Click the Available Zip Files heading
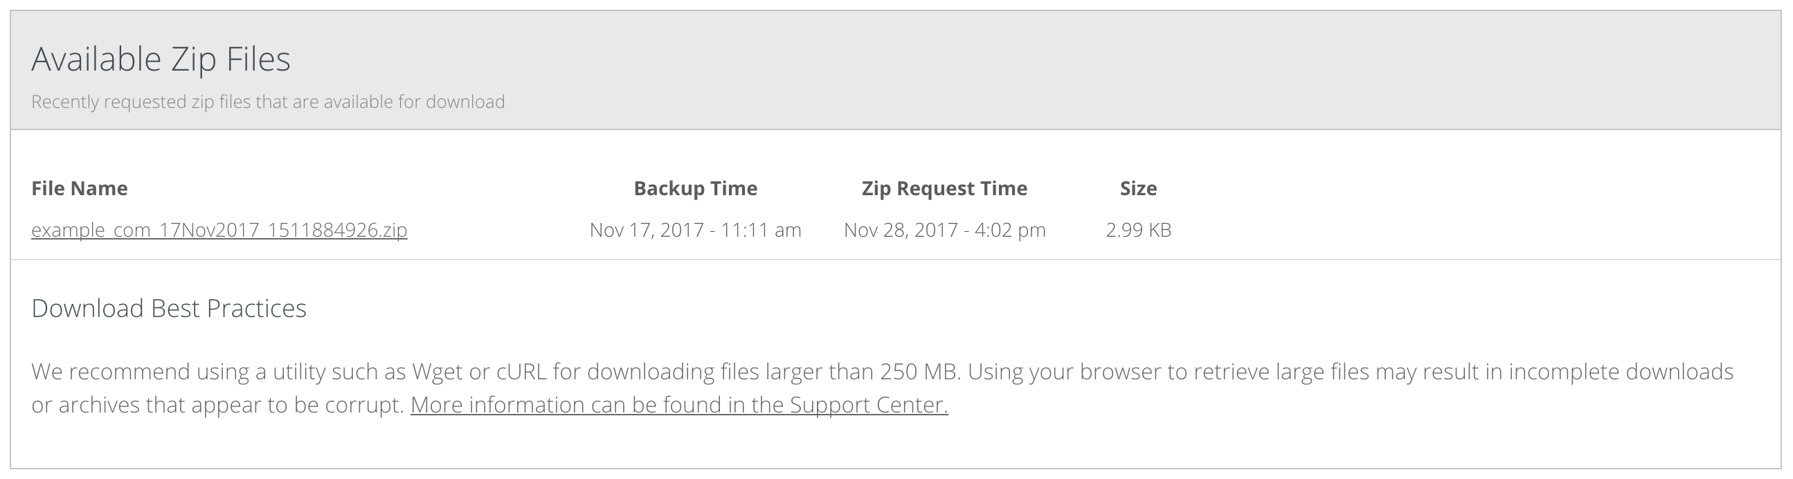This screenshot has width=1793, height=479. pyautogui.click(x=161, y=59)
